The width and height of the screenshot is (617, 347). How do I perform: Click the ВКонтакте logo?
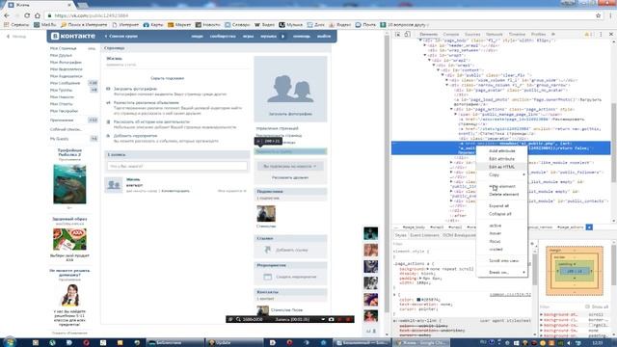click(73, 36)
